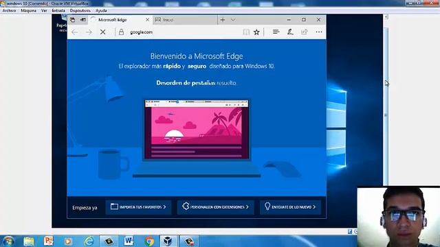The width and height of the screenshot is (440, 247).
Task: Open File Explorer from the taskbar
Action: coord(29,242)
